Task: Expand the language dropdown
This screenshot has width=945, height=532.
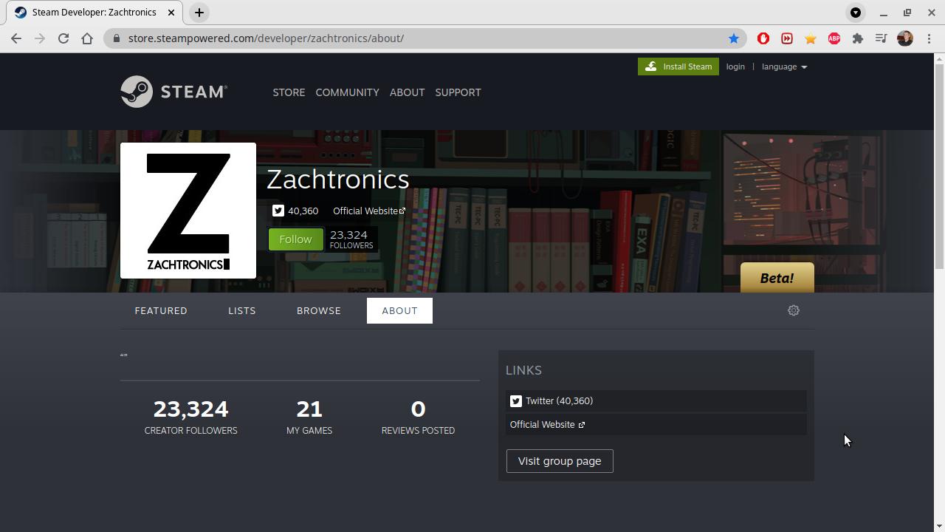Action: (x=784, y=66)
